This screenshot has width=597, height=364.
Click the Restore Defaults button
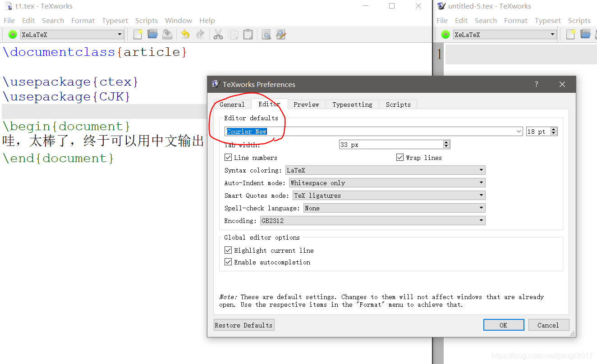tap(244, 325)
